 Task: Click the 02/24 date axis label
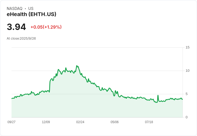[x=80, y=122]
